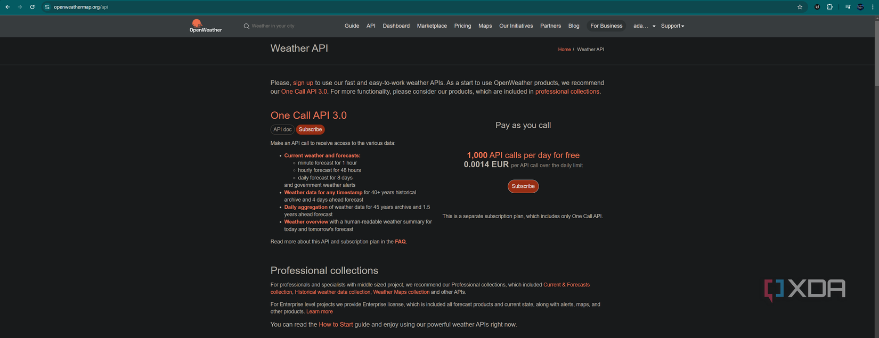Focus the address bar URL
The height and width of the screenshot is (338, 879).
pos(81,7)
